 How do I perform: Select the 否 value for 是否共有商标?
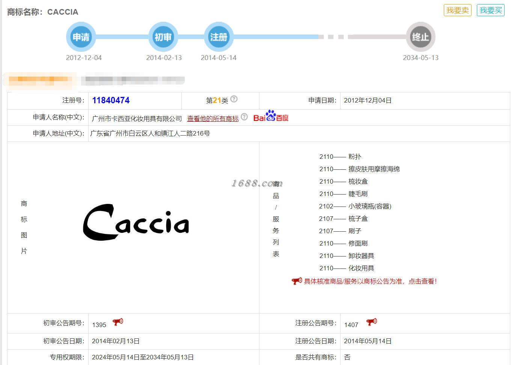(347, 357)
